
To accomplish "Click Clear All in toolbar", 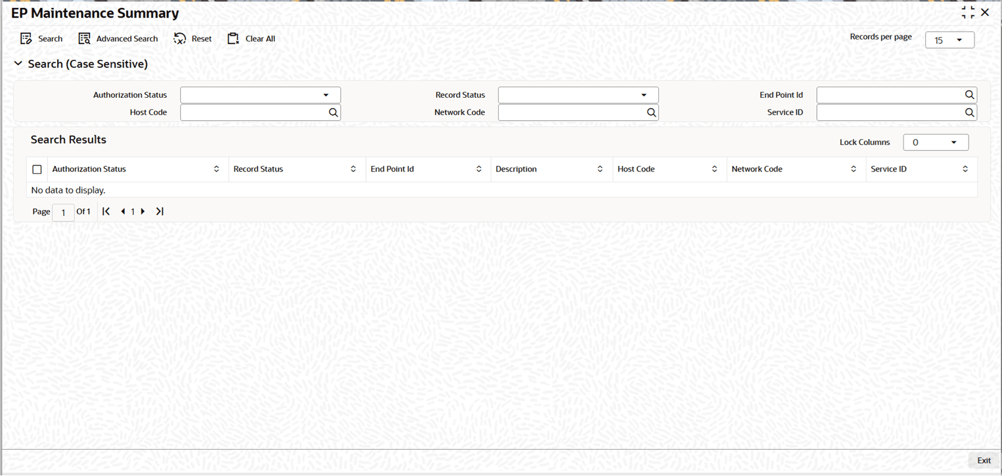I will click(251, 39).
